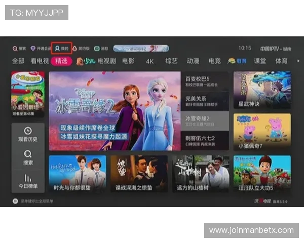
Task: Switch to the 体育 tab
Action: (281, 61)
